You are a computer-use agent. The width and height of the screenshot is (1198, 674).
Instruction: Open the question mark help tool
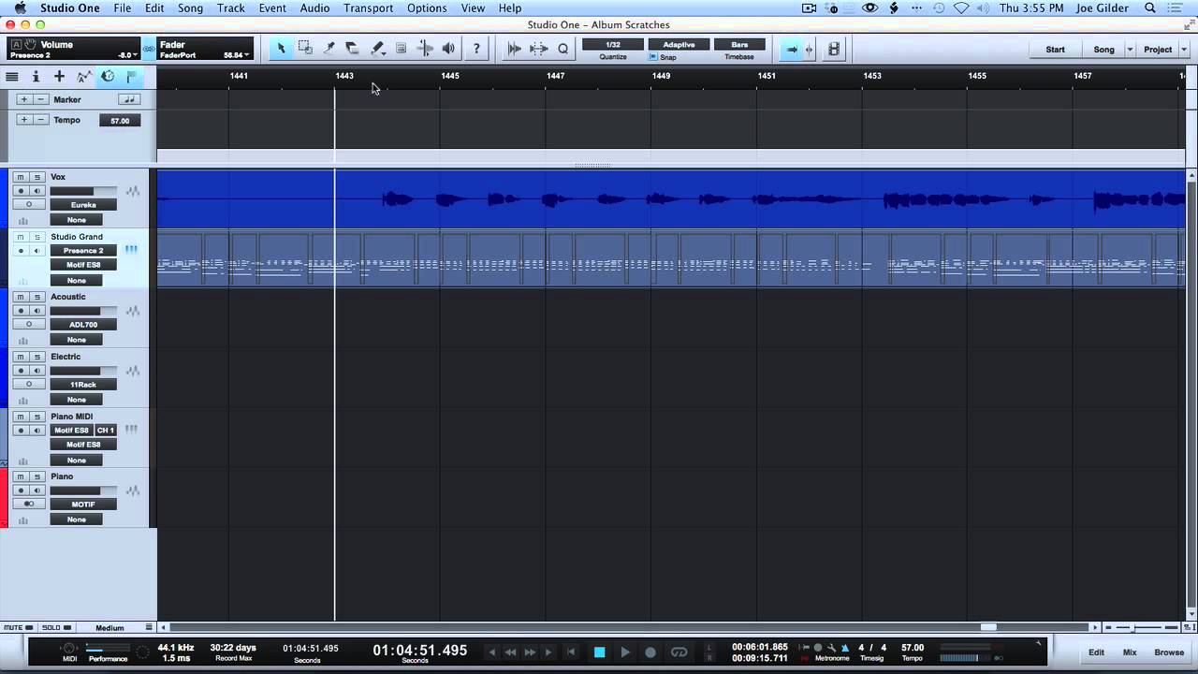[476, 49]
